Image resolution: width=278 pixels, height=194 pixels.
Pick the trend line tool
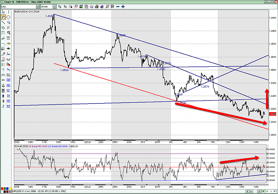(x=3, y=22)
